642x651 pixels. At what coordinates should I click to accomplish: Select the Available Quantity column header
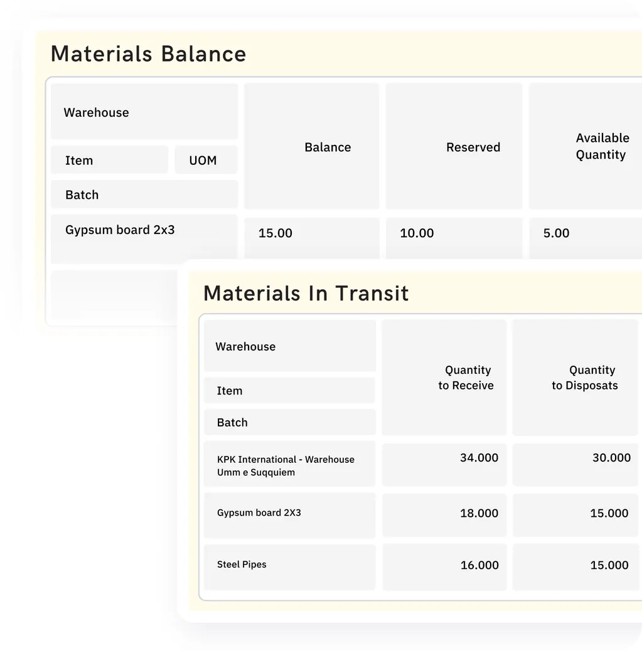pos(586,146)
